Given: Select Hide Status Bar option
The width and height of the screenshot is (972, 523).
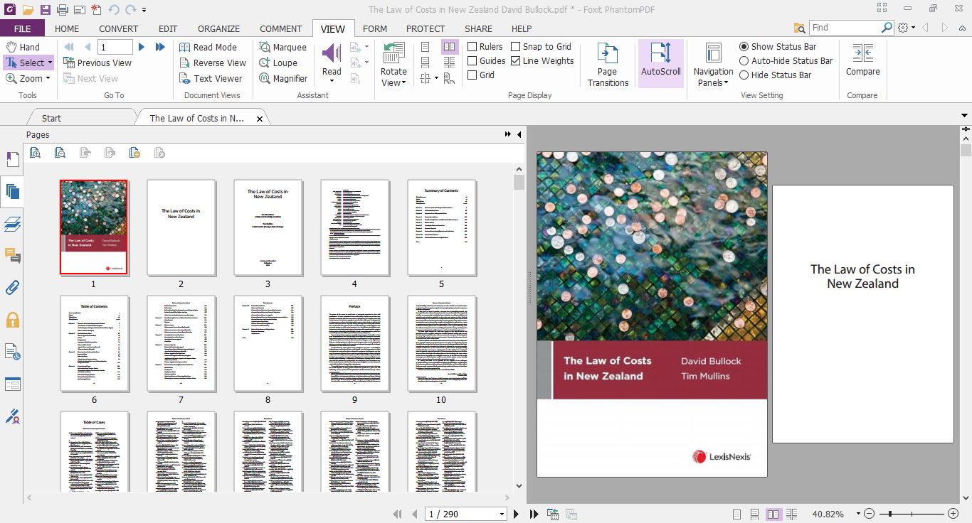Looking at the screenshot, I should (x=775, y=75).
